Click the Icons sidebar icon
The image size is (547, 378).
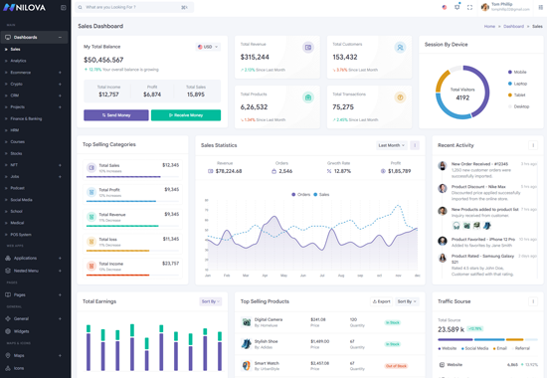(8, 368)
